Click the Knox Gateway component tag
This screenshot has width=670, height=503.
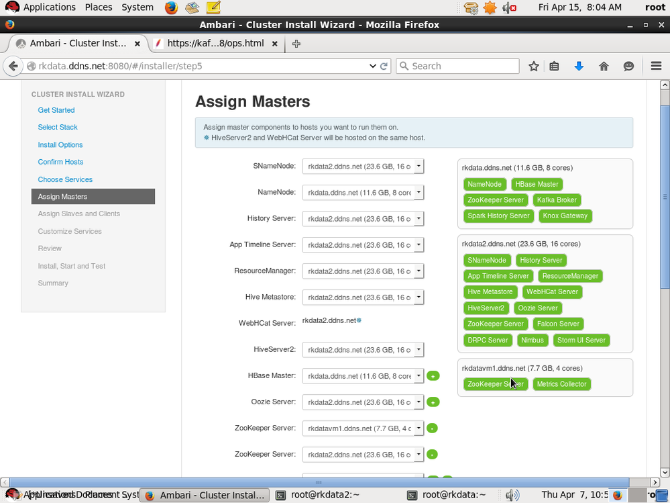[565, 216]
